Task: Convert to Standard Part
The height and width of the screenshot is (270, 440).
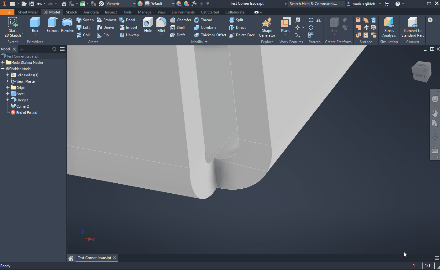Action: tap(412, 27)
